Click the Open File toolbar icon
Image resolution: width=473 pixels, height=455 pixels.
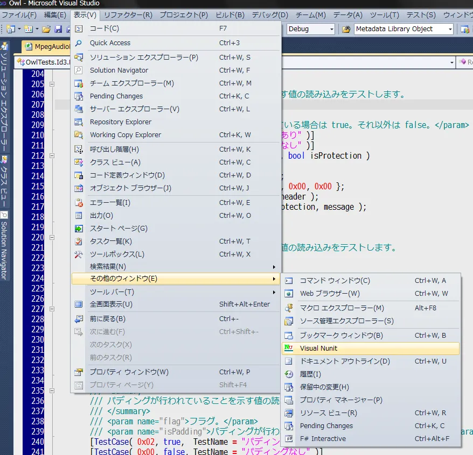point(46,29)
